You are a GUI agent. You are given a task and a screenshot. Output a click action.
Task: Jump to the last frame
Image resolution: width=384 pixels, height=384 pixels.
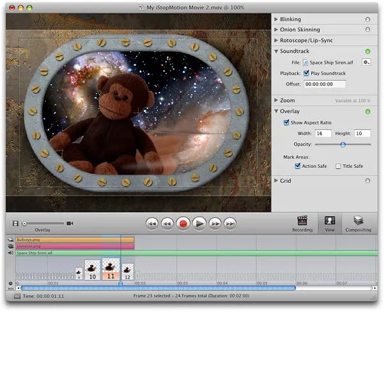pos(230,224)
